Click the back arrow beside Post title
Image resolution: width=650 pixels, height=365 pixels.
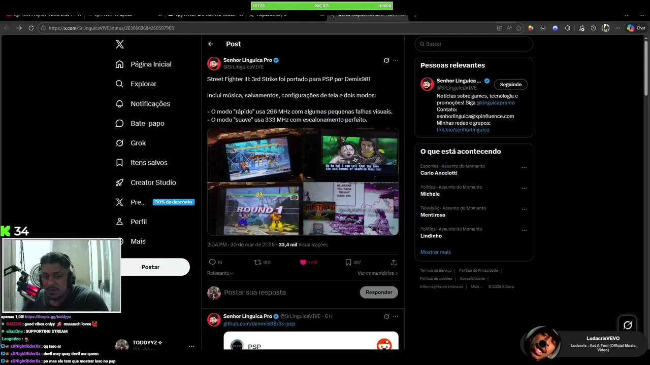tap(211, 44)
